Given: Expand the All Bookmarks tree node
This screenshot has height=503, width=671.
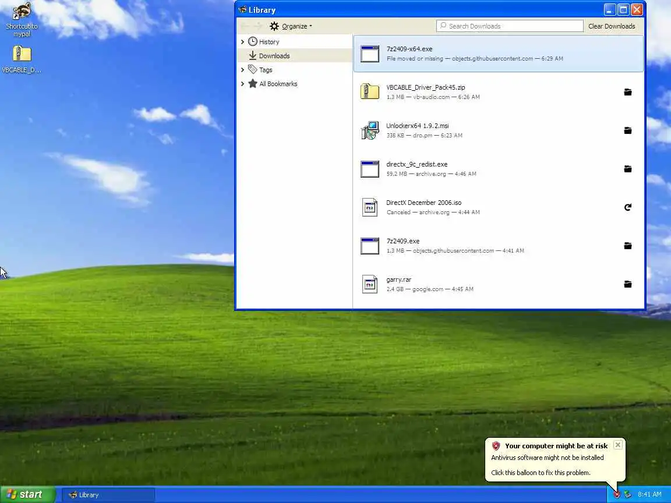Looking at the screenshot, I should (243, 84).
